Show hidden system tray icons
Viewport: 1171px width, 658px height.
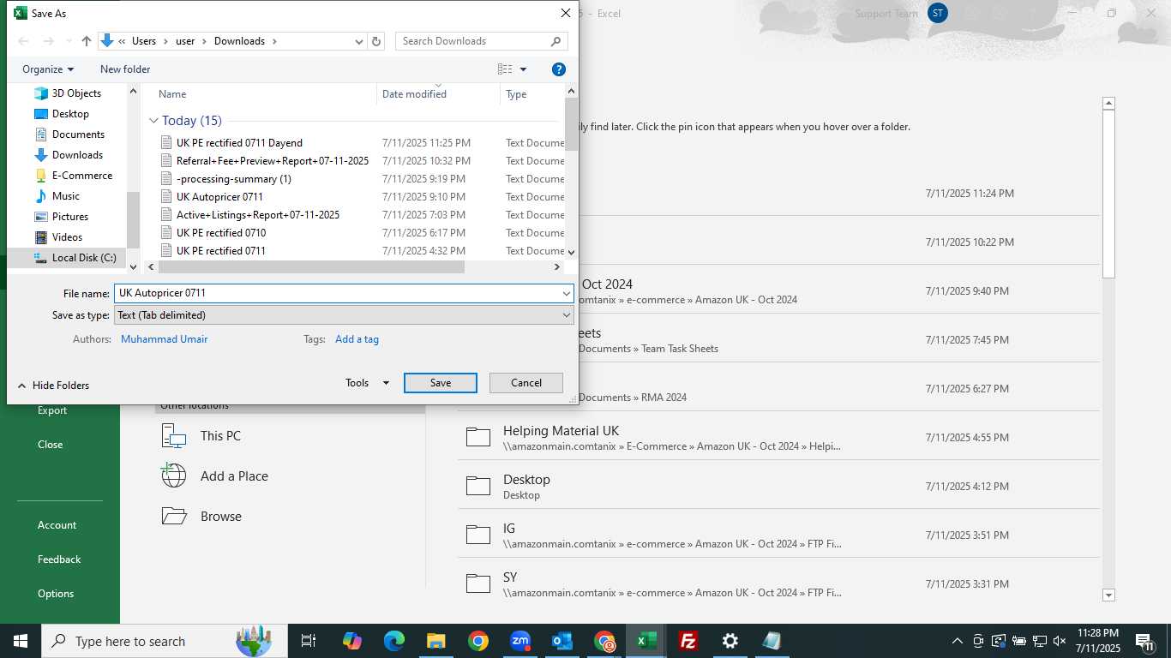click(958, 641)
